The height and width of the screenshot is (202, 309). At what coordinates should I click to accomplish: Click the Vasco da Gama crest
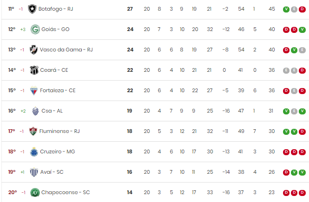pyautogui.click(x=33, y=50)
